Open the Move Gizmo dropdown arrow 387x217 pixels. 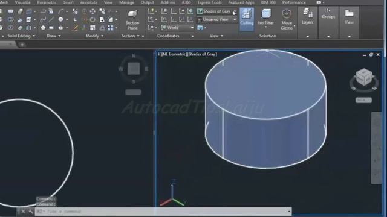pyautogui.click(x=294, y=25)
